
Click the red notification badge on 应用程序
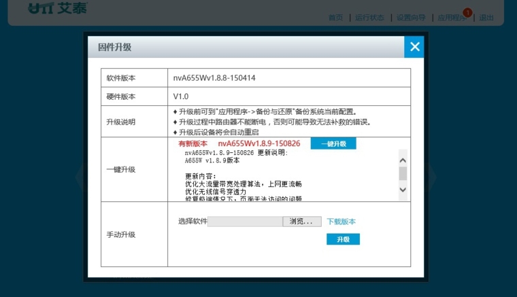click(x=467, y=12)
